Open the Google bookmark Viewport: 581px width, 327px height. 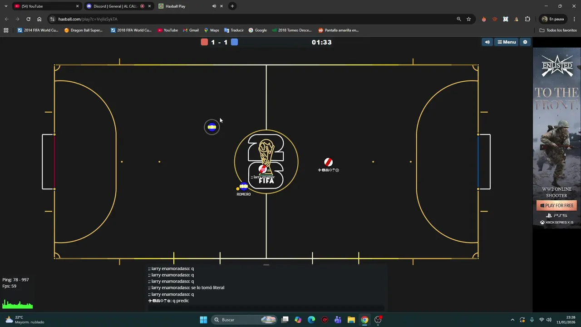[x=257, y=30]
